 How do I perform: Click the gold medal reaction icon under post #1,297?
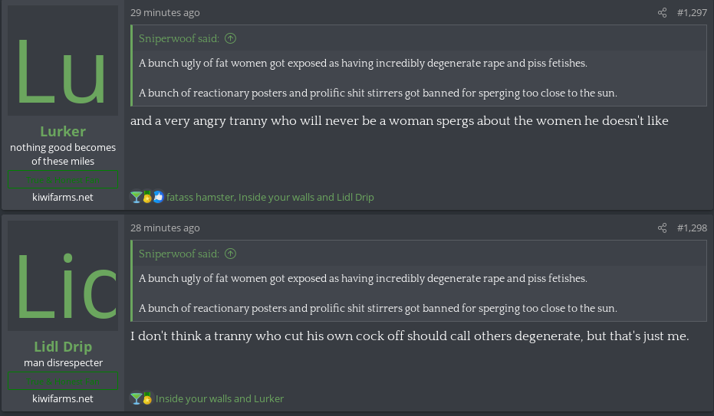pyautogui.click(x=147, y=197)
